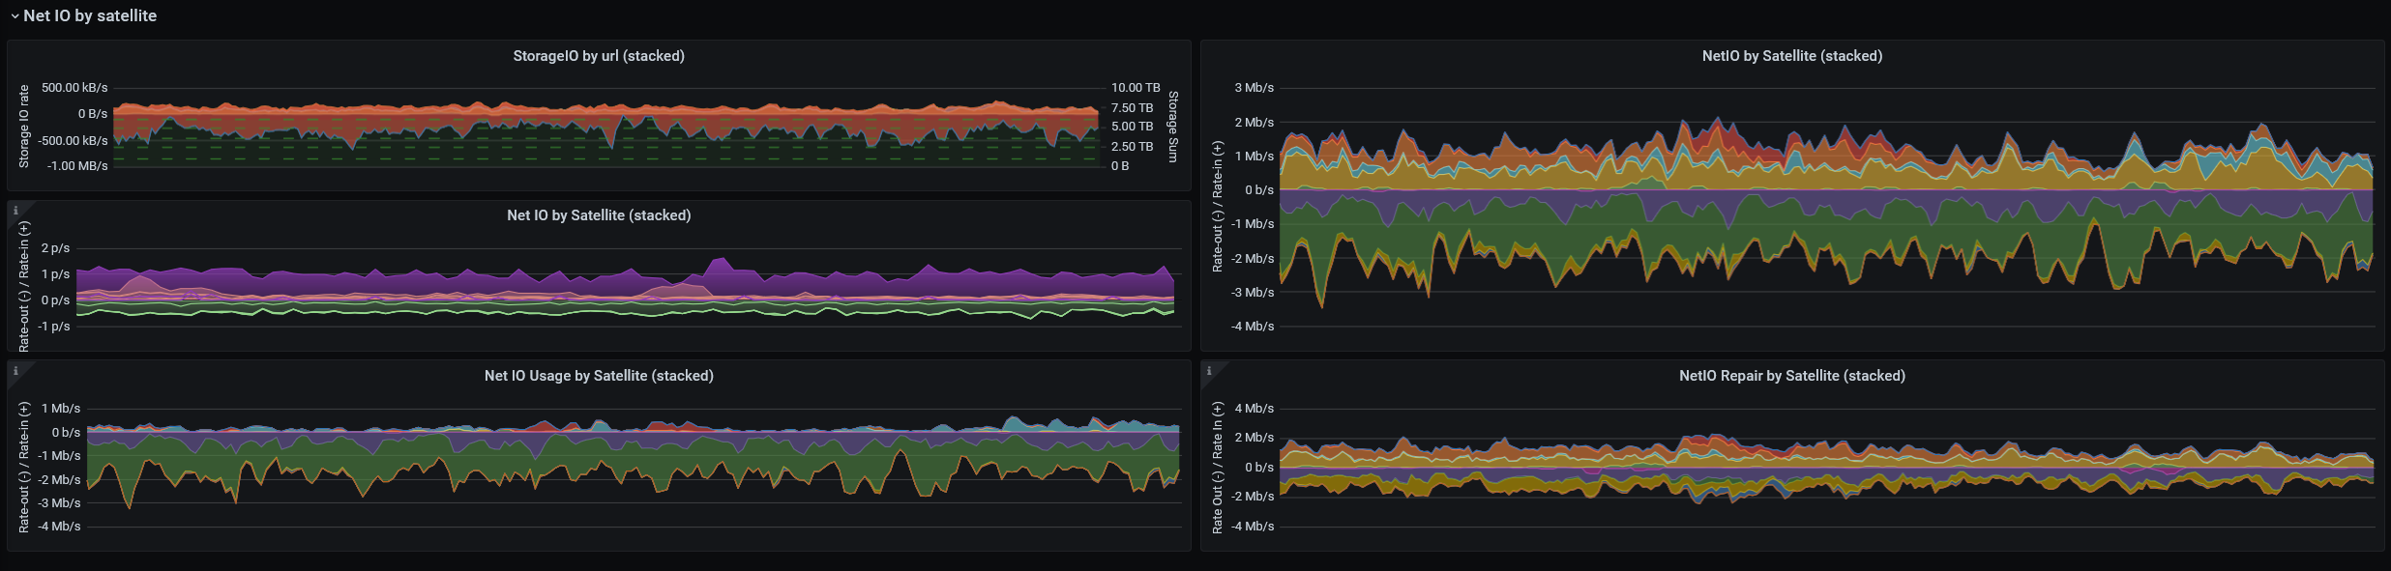Show info icon of NetIO Repair panel
The width and height of the screenshot is (2391, 571).
[1209, 370]
